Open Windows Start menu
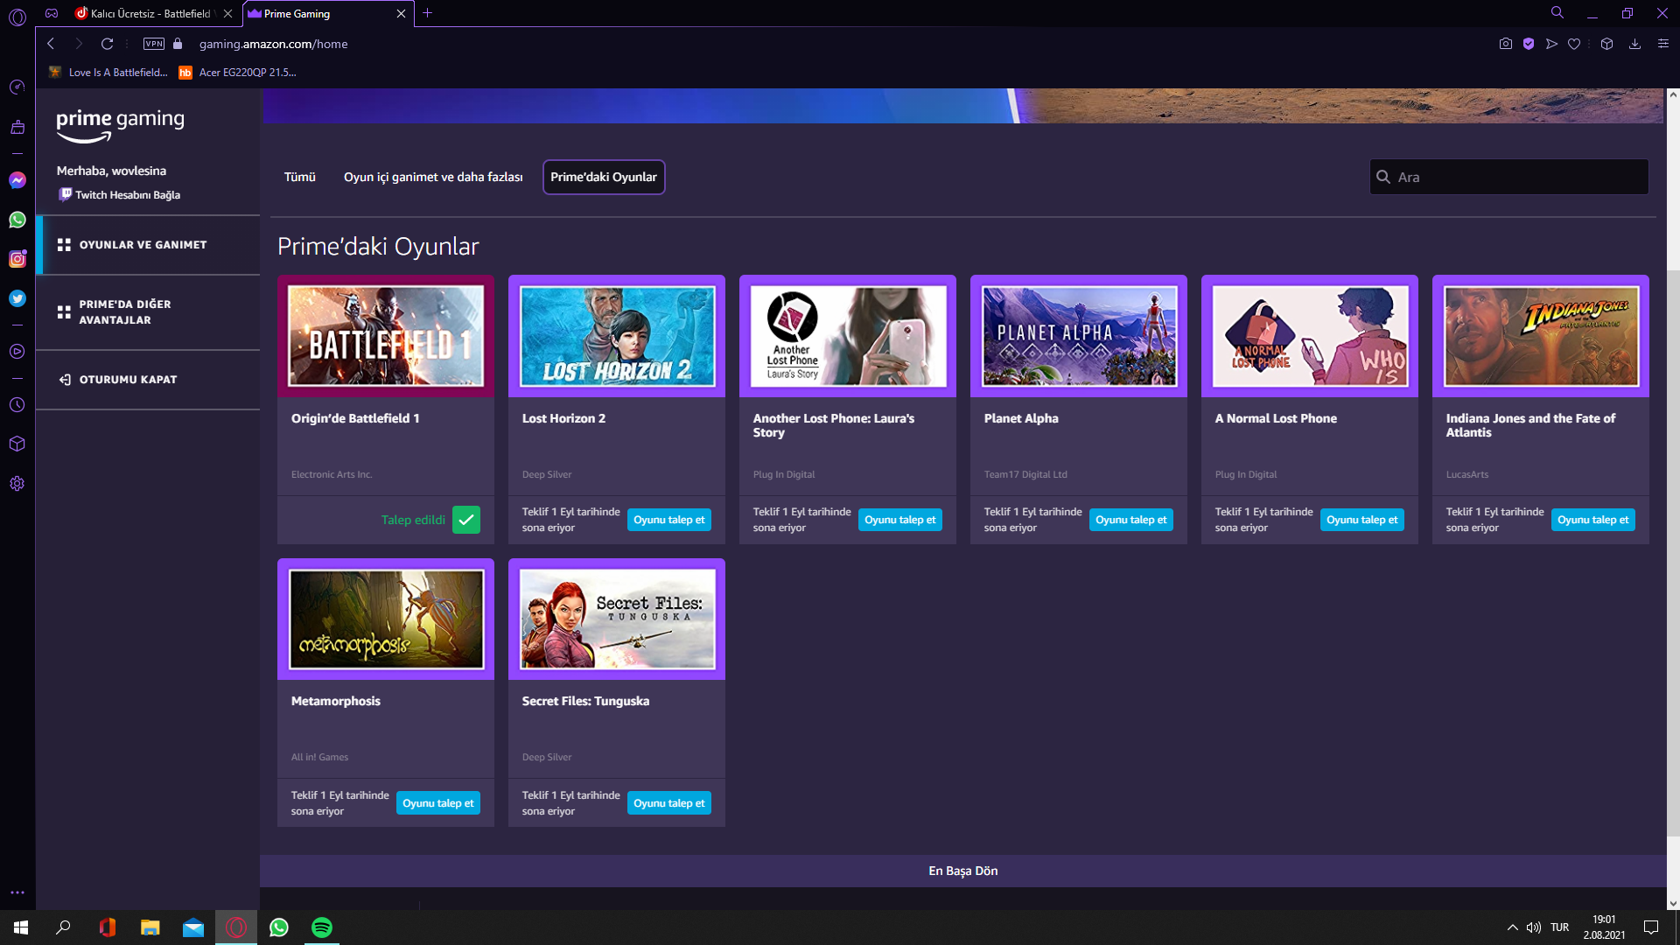The width and height of the screenshot is (1680, 945). tap(21, 927)
